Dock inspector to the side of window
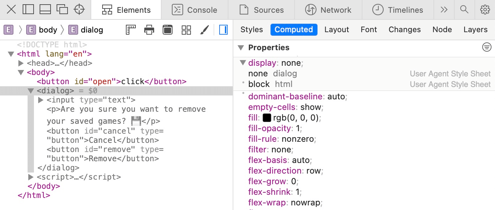The image size is (495, 210). (28, 10)
